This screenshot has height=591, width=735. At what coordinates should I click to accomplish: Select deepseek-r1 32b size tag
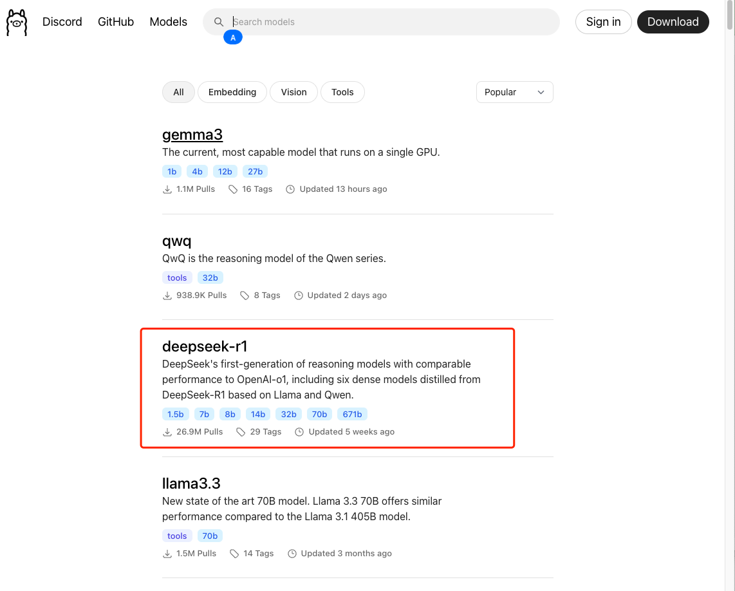pyautogui.click(x=288, y=415)
